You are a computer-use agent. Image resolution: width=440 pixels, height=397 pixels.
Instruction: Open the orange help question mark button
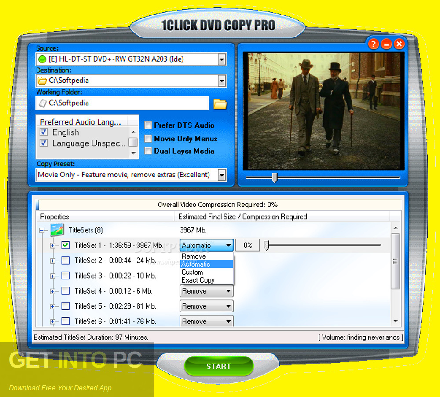373,44
